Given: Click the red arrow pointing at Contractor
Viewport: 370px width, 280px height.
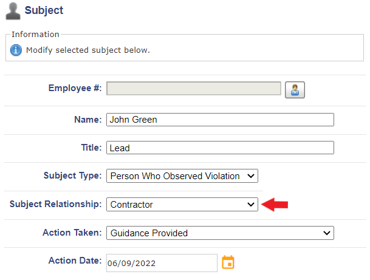Looking at the screenshot, I should coord(275,205).
